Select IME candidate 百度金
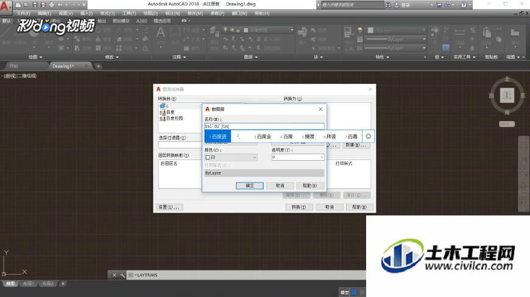This screenshot has width=530, height=297. tap(263, 136)
